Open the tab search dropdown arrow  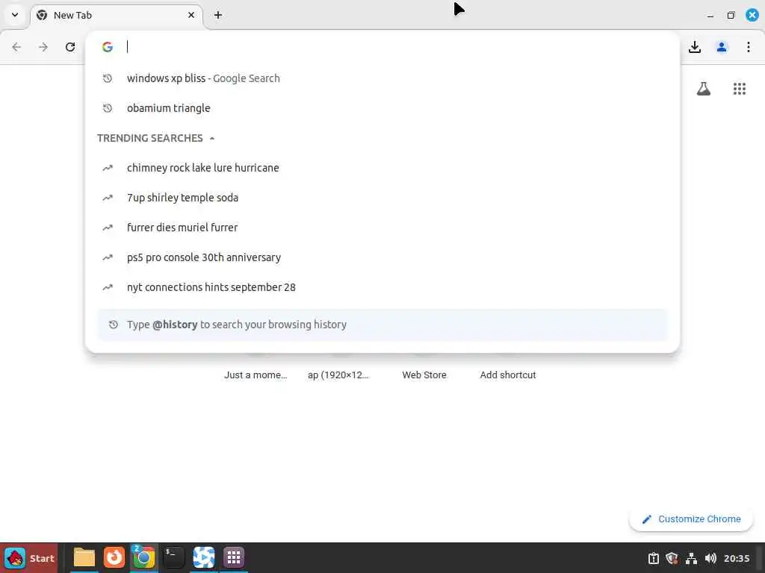tap(15, 15)
